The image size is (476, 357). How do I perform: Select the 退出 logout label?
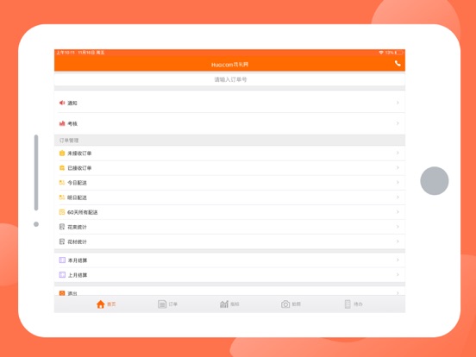pyautogui.click(x=72, y=293)
